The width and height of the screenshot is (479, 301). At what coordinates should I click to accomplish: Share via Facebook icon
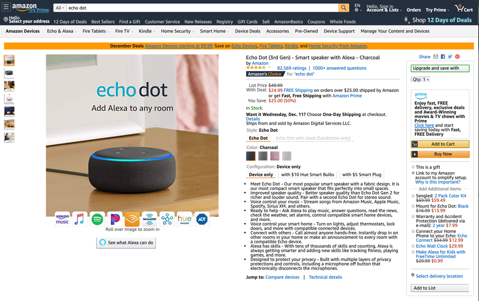pos(443,57)
